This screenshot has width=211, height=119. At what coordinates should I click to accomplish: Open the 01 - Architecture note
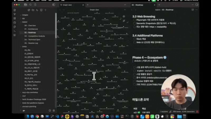tap(31, 29)
